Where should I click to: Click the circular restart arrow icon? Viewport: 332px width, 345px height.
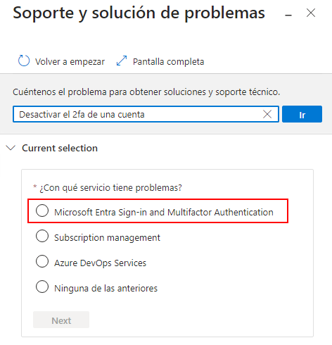[24, 61]
